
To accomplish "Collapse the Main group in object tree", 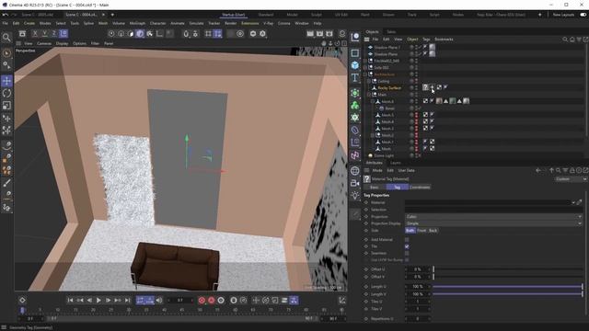I will [369, 95].
